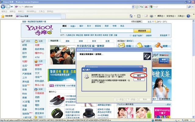195x122 pixels.
Task: Open the 檢視 menu in menu bar
Action: pos(21,11)
